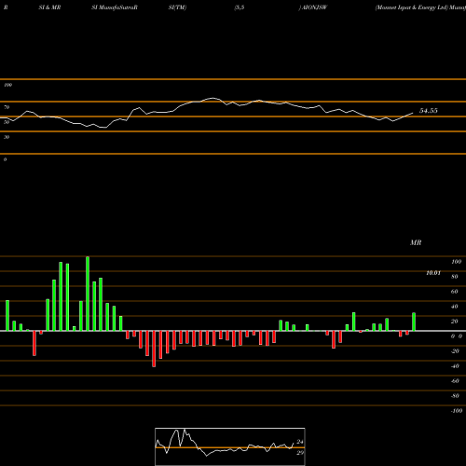Click the RSI value 54.55 label
The image size is (466, 466).
[x=429, y=111]
